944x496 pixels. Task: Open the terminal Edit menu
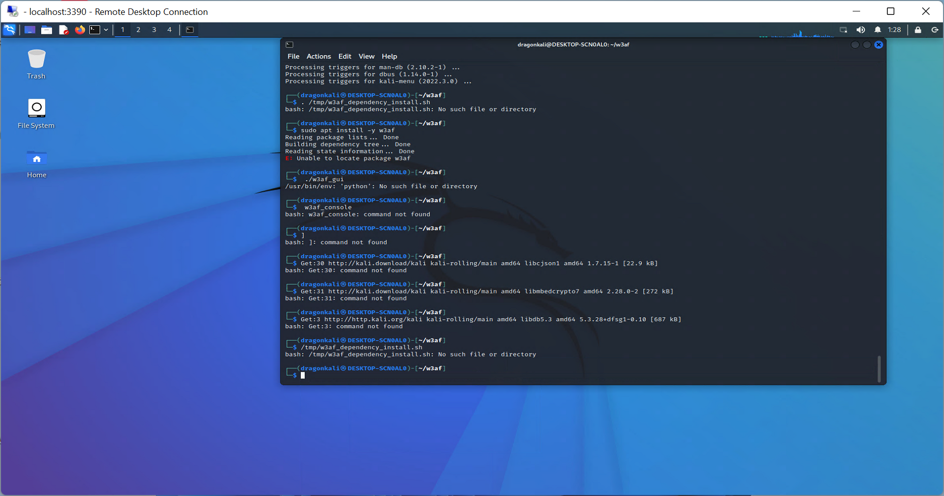point(345,56)
